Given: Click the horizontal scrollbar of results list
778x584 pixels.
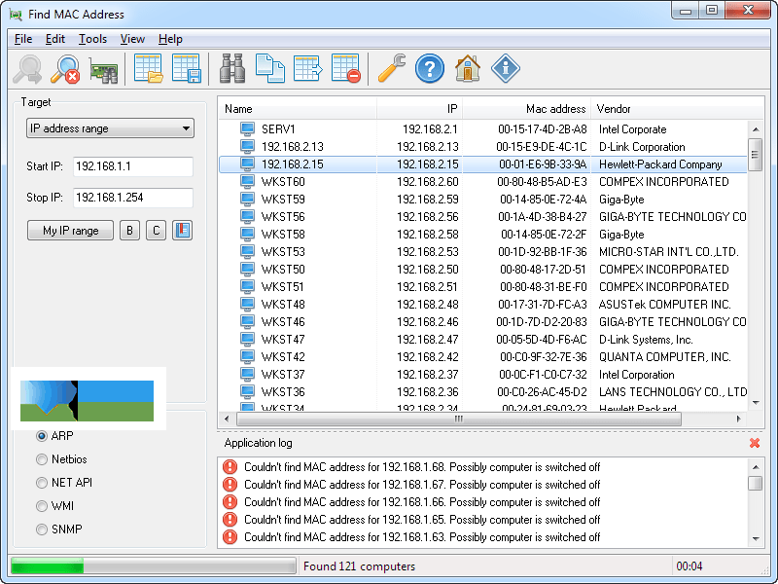Looking at the screenshot, I should (x=459, y=419).
